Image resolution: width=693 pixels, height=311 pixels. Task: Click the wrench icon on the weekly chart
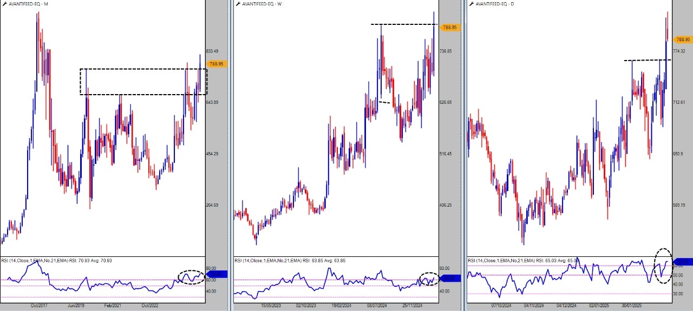click(x=238, y=4)
